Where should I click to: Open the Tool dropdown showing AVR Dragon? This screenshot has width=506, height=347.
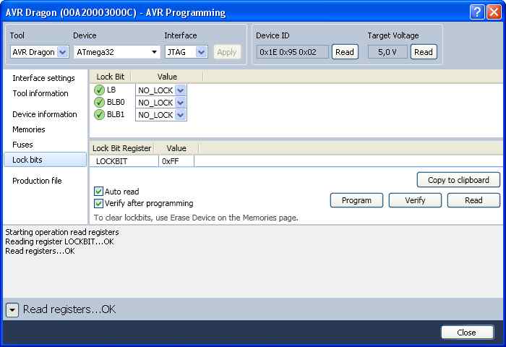coord(63,52)
